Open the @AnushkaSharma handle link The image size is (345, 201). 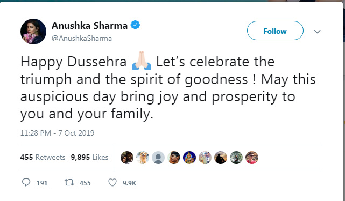click(x=82, y=39)
